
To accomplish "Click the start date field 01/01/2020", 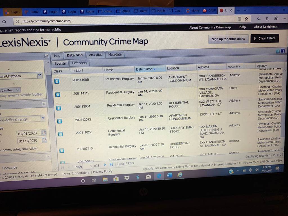I will (29, 134).
